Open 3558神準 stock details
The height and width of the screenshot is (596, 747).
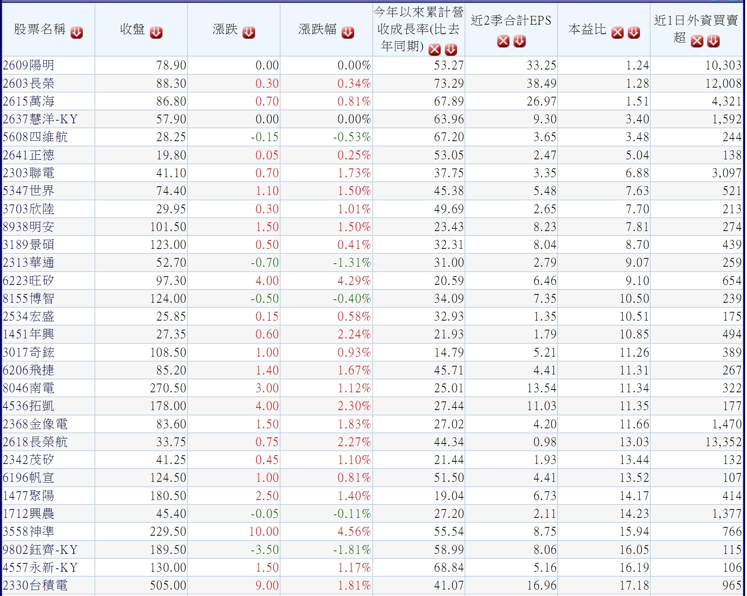[28, 531]
